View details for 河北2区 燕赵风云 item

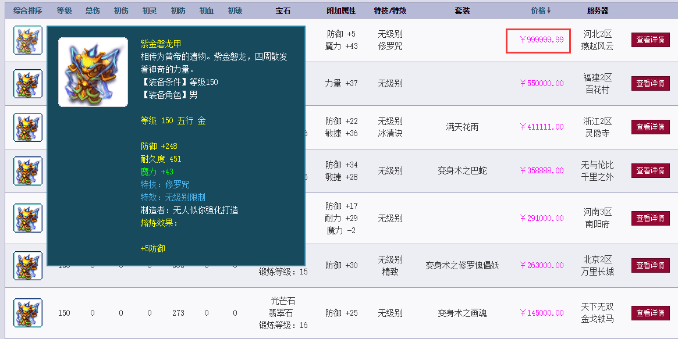(650, 40)
